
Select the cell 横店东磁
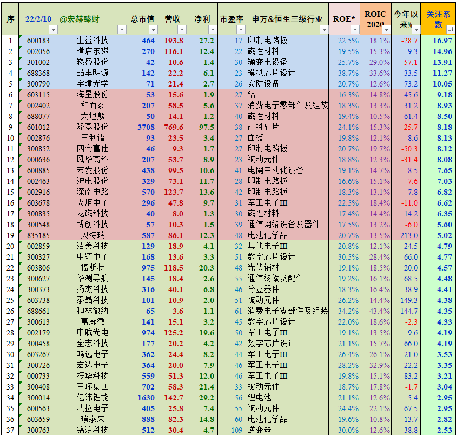(x=92, y=51)
